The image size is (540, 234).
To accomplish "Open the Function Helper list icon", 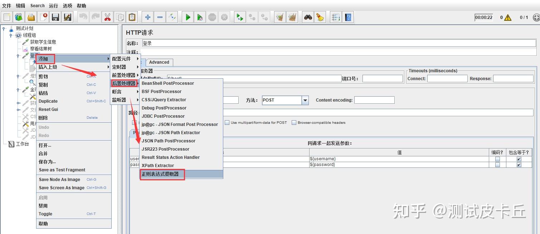I will 336,17.
